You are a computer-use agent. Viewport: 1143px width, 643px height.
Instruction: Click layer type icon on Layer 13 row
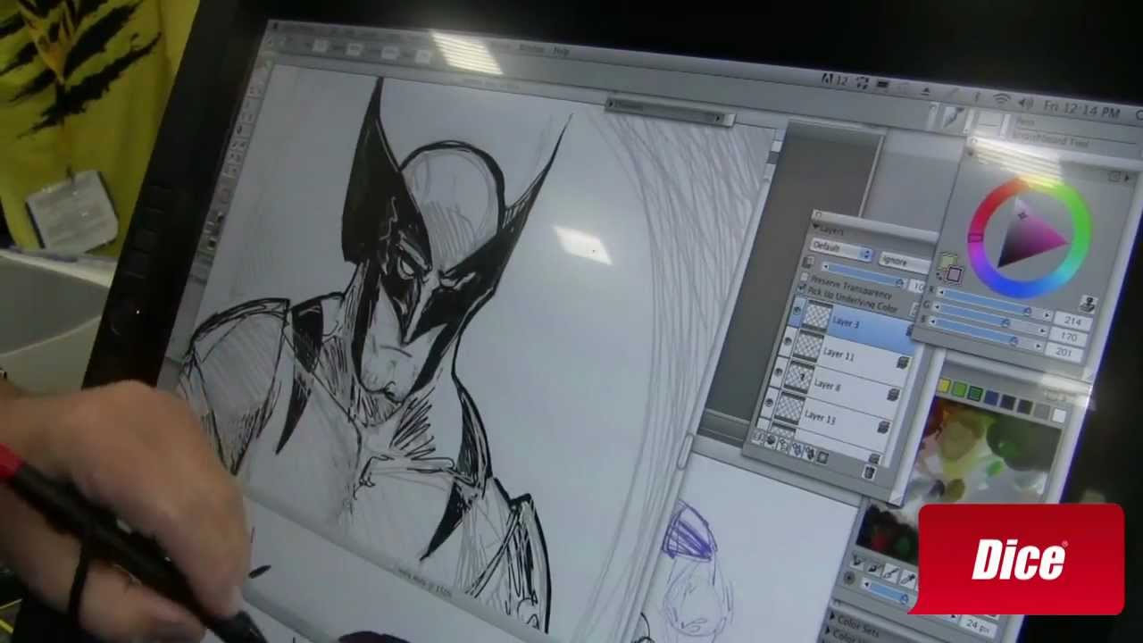[883, 426]
